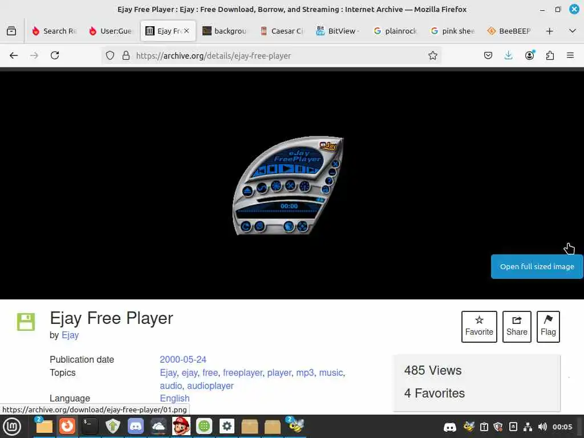This screenshot has width=584, height=438.
Task: Open a new browser tab
Action: (x=549, y=31)
